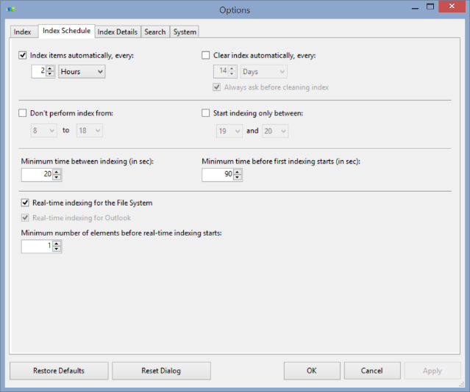The image size is (470, 392).
Task: Open the Hours unit dropdown
Action: pos(82,71)
